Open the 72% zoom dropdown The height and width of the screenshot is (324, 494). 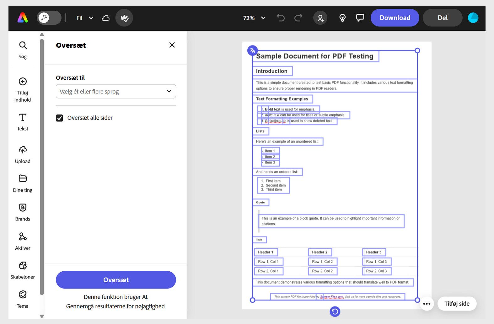click(255, 18)
